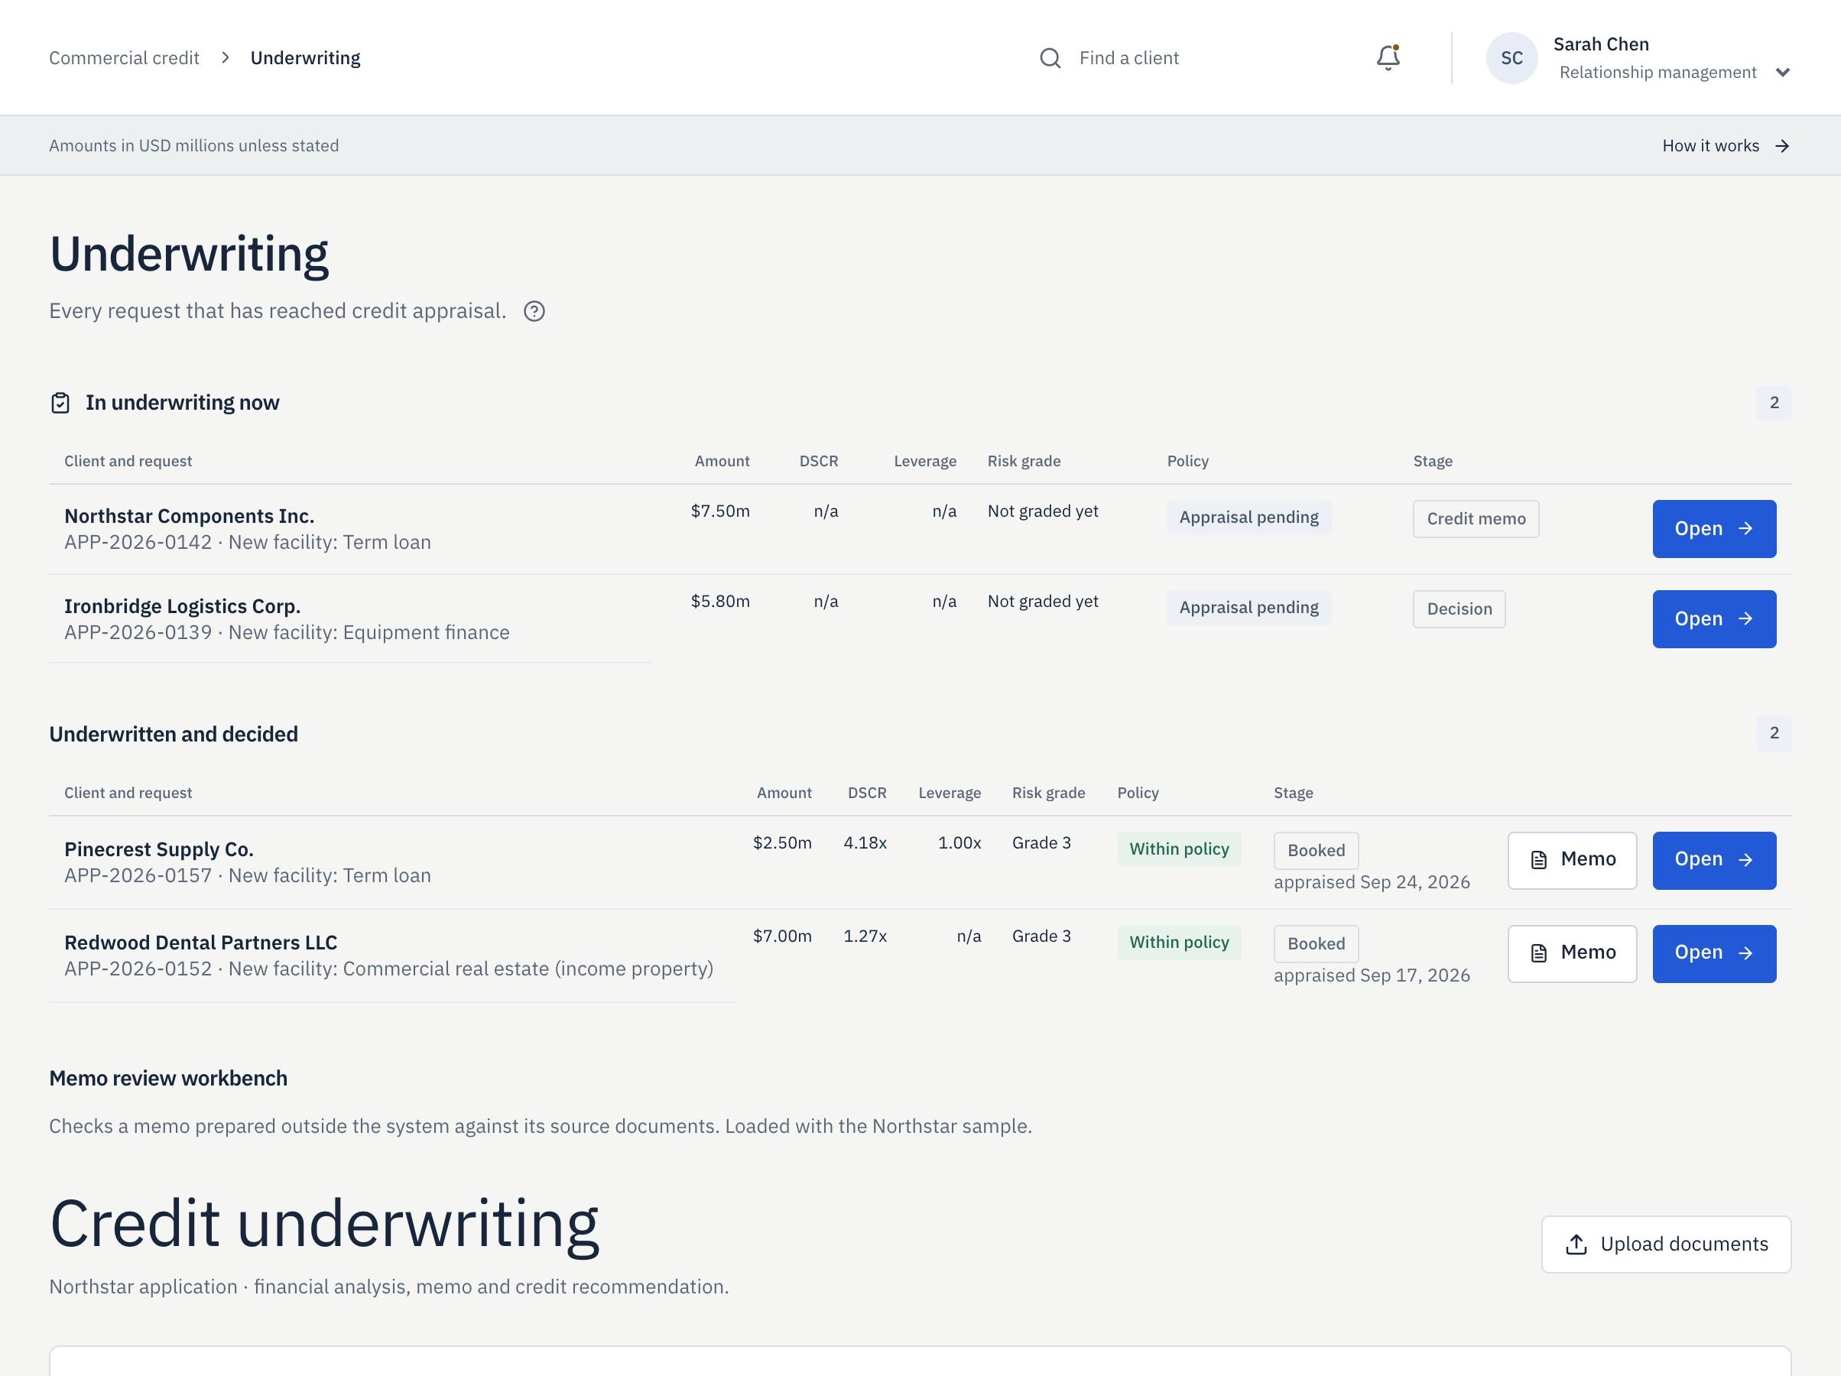
Task: Click Redwood's Booked stage badge
Action: (1316, 944)
